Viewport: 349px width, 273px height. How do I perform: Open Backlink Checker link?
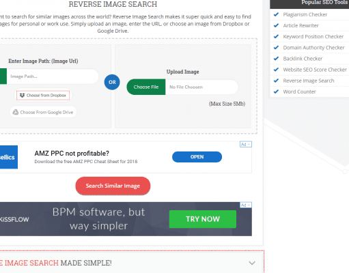coord(303,59)
